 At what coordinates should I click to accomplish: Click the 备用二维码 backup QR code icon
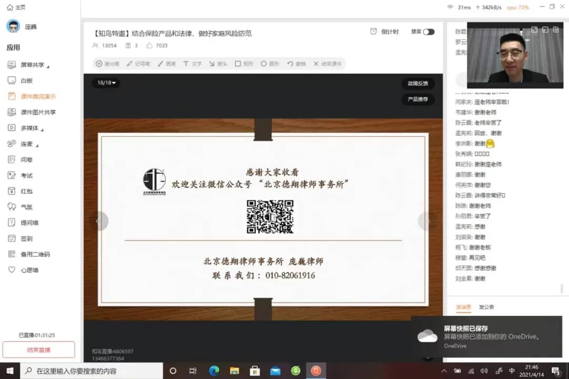(11, 254)
